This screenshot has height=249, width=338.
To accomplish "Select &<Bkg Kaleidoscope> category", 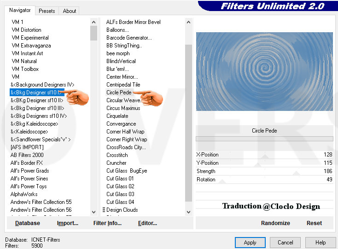I will tap(34, 124).
